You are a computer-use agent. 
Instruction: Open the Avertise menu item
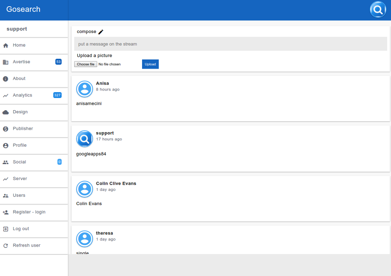click(x=22, y=62)
